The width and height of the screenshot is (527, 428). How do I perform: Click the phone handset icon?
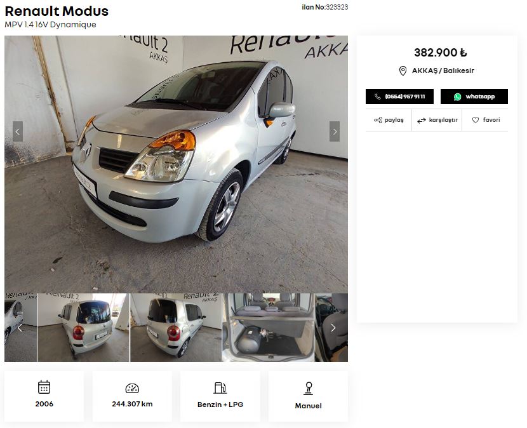[378, 97]
